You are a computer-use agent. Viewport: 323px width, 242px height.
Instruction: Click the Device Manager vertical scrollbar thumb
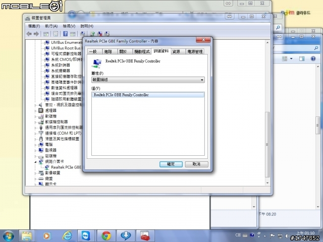coord(267,145)
